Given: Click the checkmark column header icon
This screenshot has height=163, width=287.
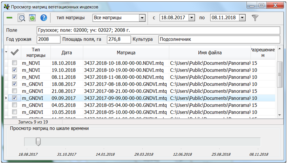Looking at the screenshot, I should [x=14, y=52].
